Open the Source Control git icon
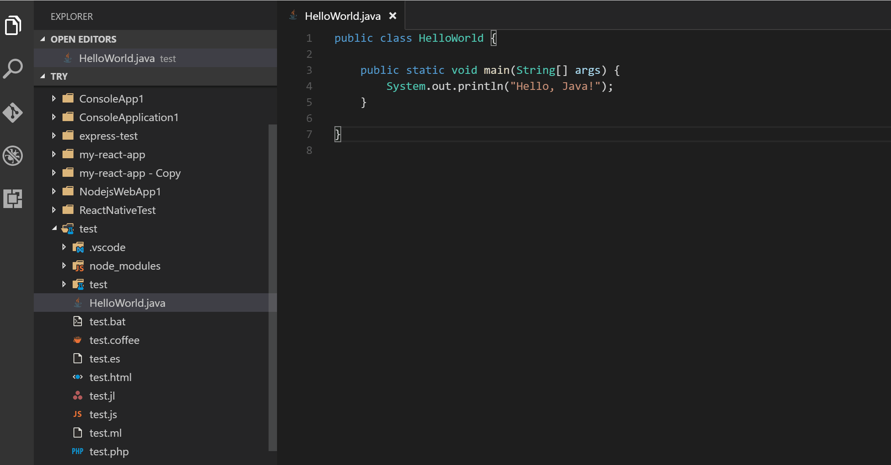 [13, 112]
